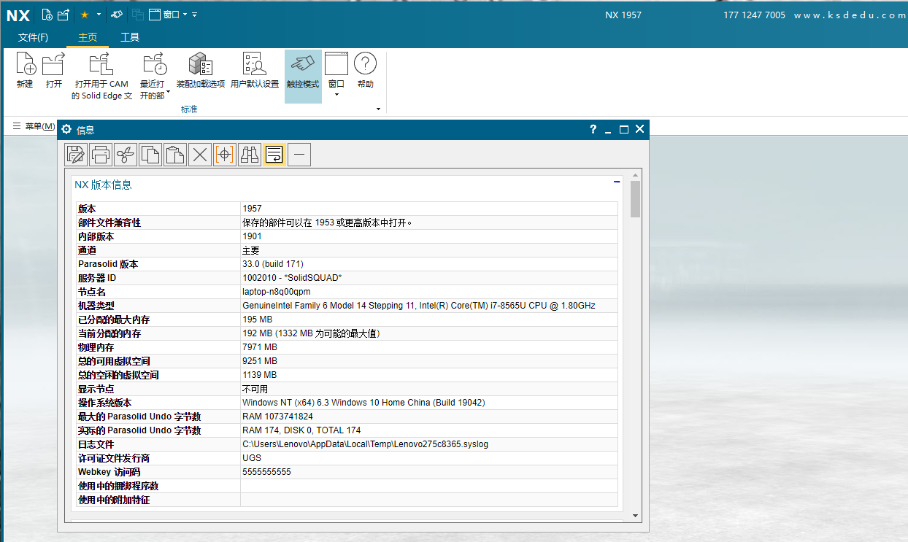Switch to the 主页 ribbon tab
The image size is (908, 542).
point(87,37)
